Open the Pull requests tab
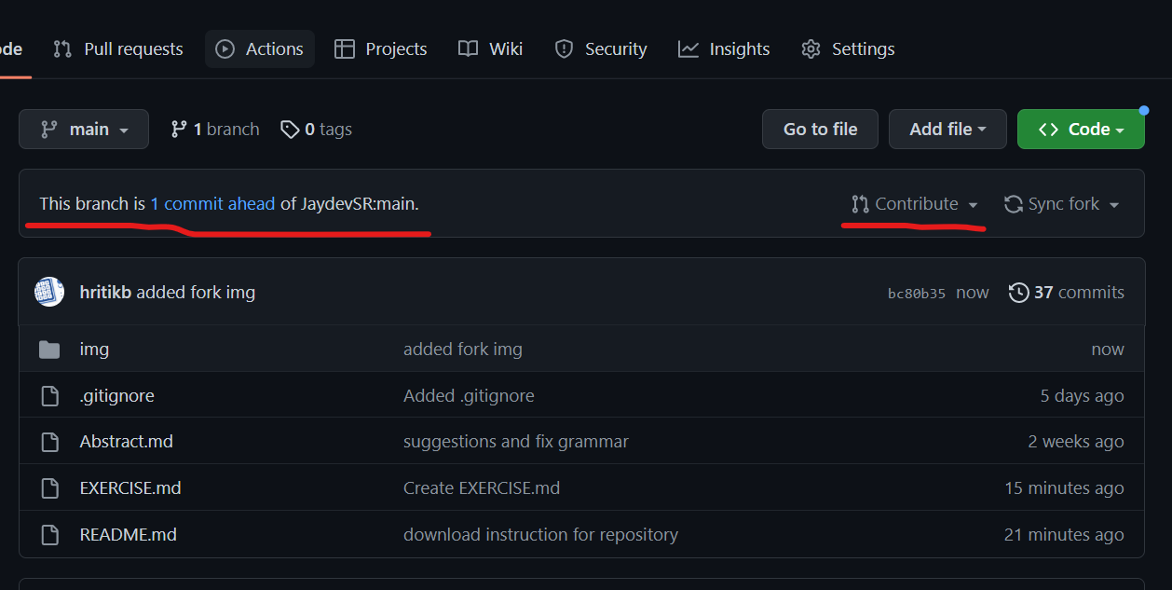The width and height of the screenshot is (1172, 590). click(x=118, y=48)
